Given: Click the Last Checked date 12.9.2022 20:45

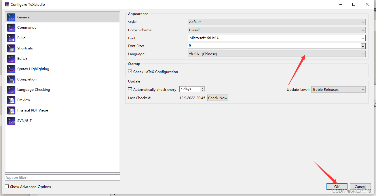Looking at the screenshot, I should pyautogui.click(x=192, y=98).
